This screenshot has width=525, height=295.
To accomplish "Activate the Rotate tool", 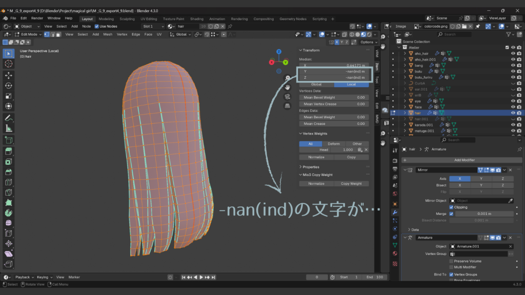I will coord(9,86).
